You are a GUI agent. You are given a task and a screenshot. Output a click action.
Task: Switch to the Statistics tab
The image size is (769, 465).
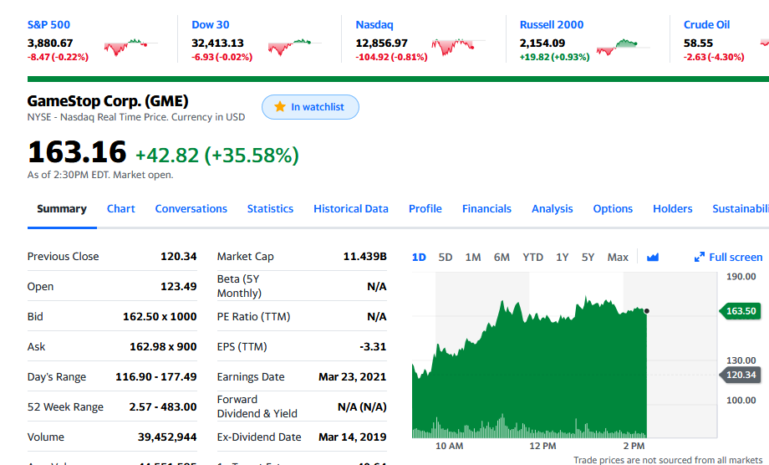pos(270,209)
